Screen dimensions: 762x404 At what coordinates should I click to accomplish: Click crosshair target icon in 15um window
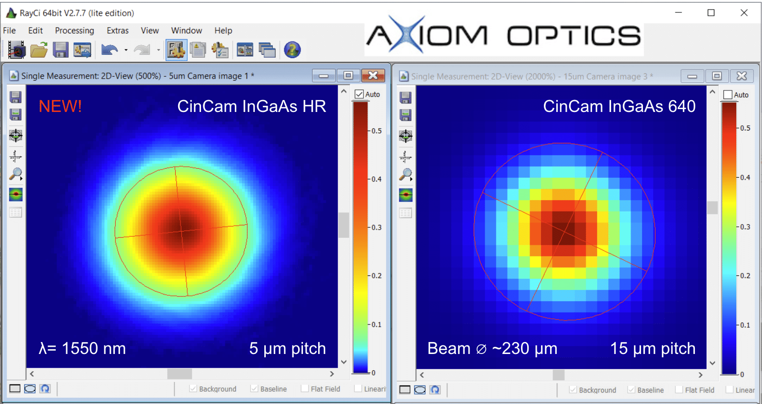[x=405, y=136]
